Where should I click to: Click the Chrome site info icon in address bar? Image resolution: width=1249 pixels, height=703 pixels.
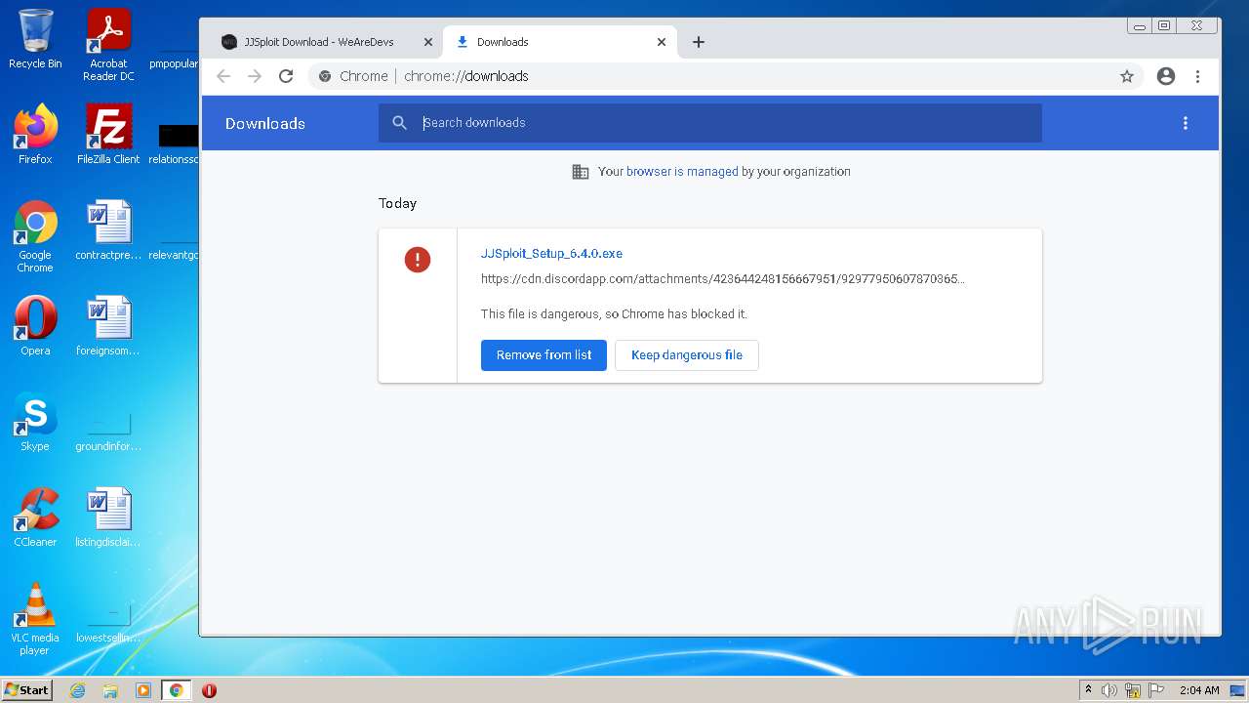(x=325, y=76)
